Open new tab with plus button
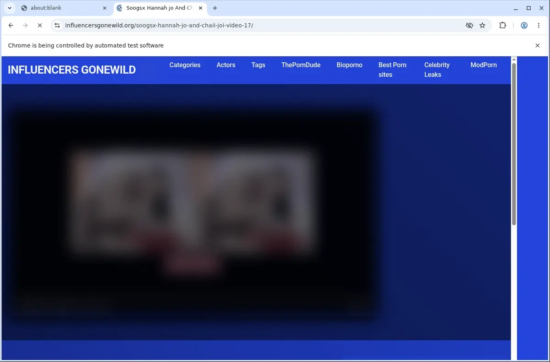The image size is (550, 362). (215, 8)
